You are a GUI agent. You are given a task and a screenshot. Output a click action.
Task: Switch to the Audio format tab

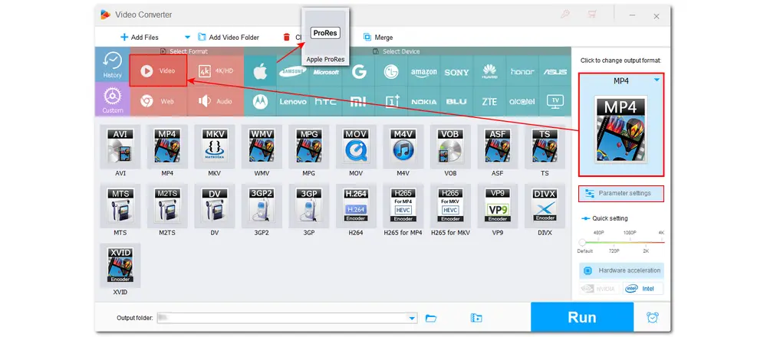click(x=216, y=102)
